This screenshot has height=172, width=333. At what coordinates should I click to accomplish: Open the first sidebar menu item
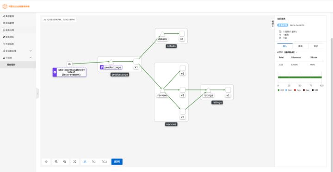[18, 16]
